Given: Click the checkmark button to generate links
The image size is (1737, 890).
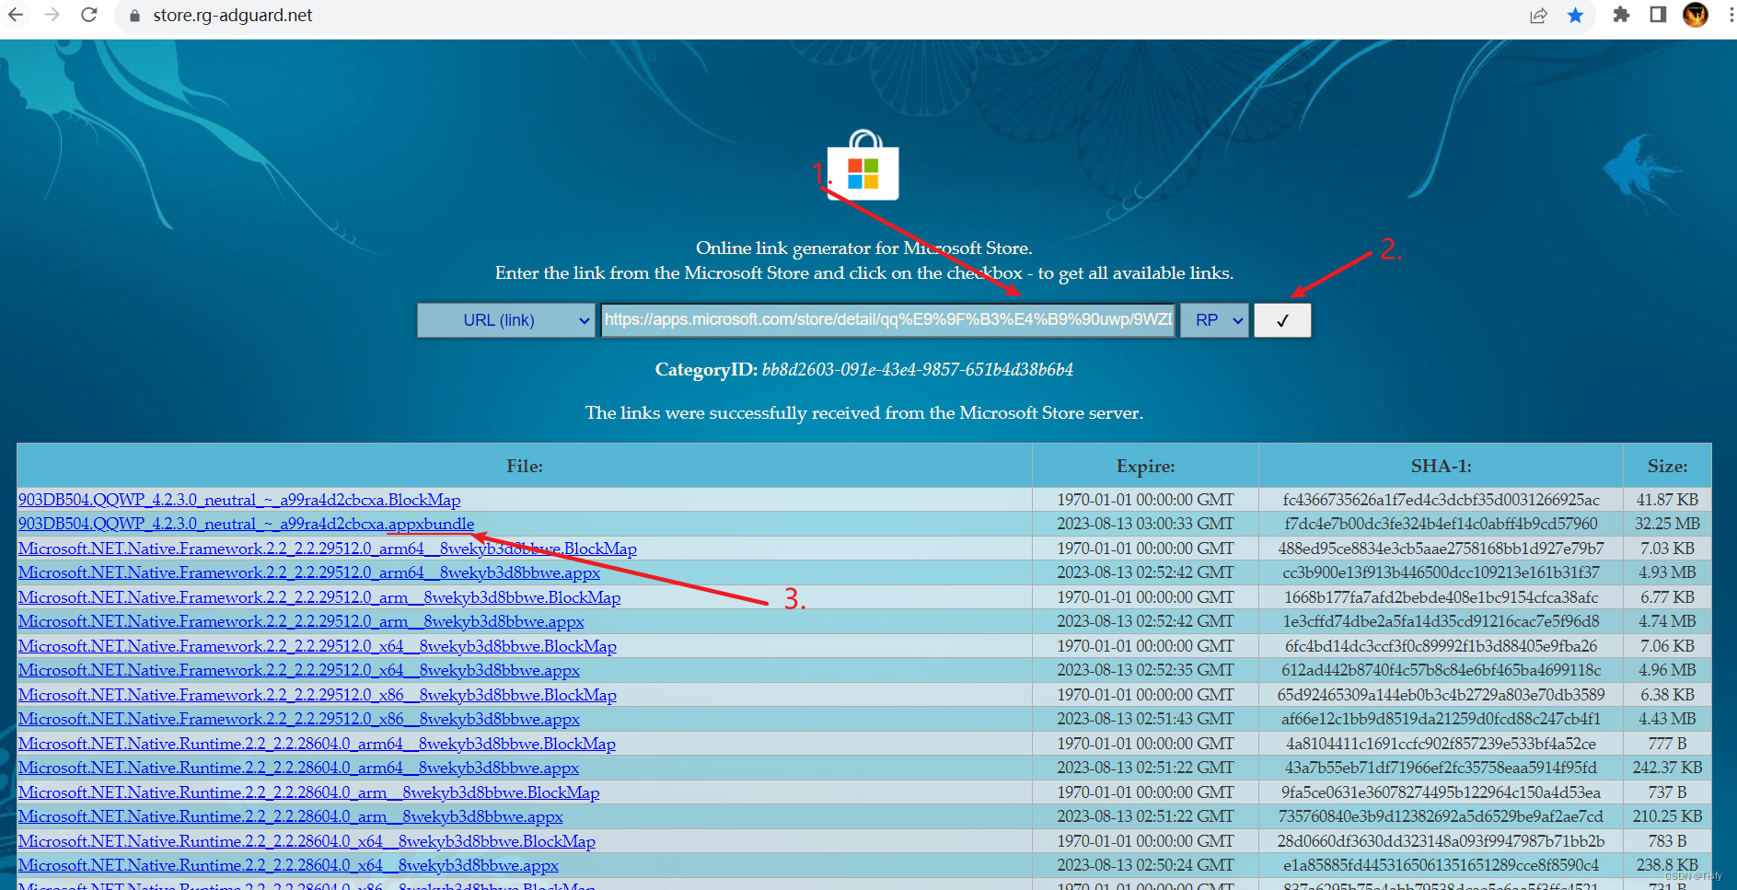Looking at the screenshot, I should click(1282, 320).
